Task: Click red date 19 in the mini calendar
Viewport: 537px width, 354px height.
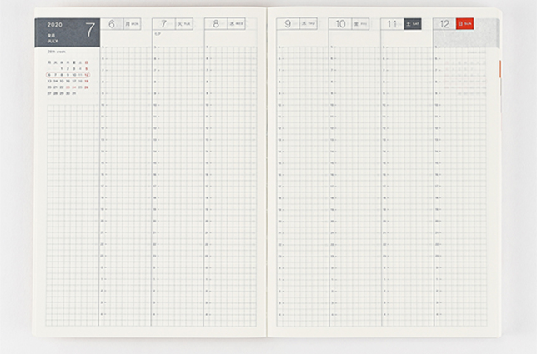Action: click(87, 81)
